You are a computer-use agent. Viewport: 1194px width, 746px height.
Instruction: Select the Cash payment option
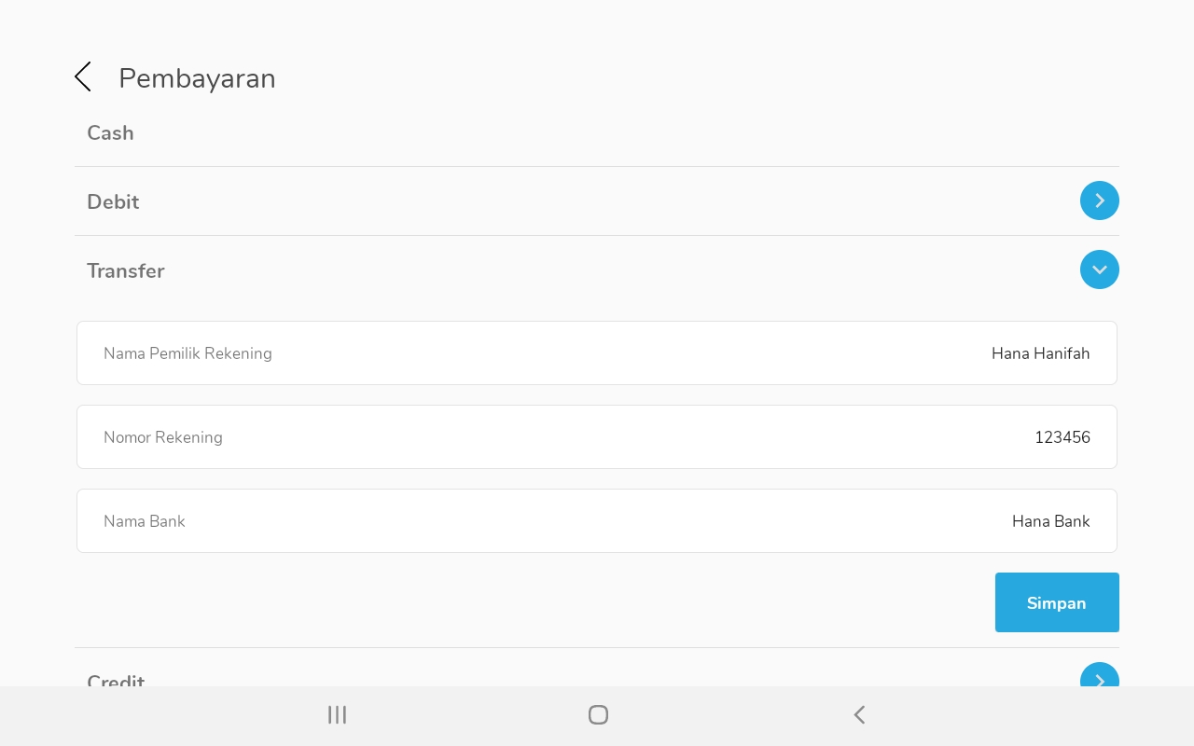(111, 133)
